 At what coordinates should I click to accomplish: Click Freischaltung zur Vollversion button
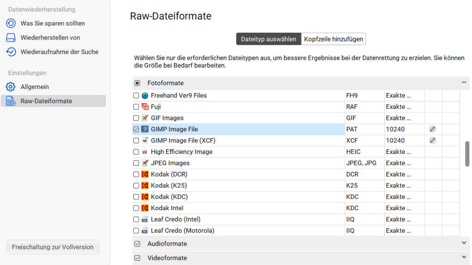[x=53, y=247]
